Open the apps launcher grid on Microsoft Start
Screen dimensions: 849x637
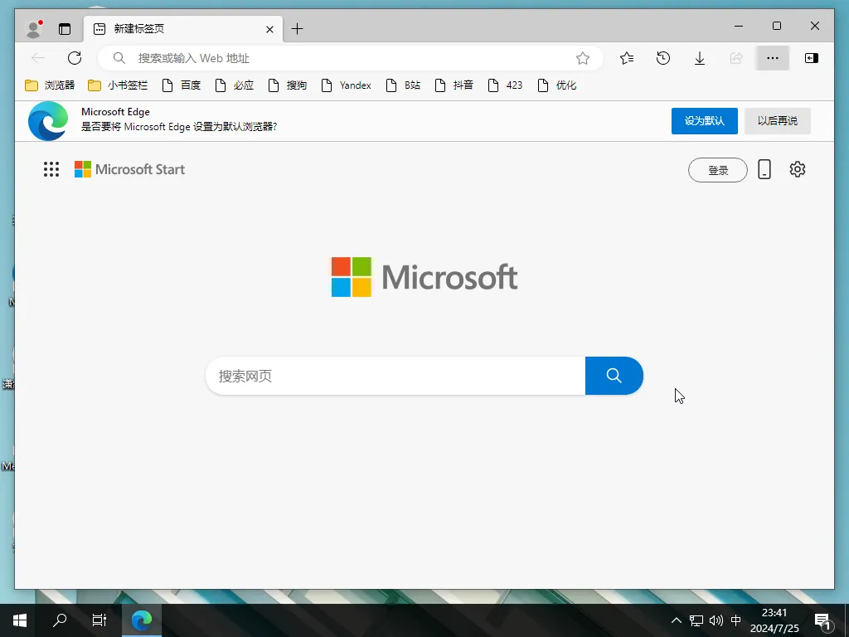(x=51, y=169)
